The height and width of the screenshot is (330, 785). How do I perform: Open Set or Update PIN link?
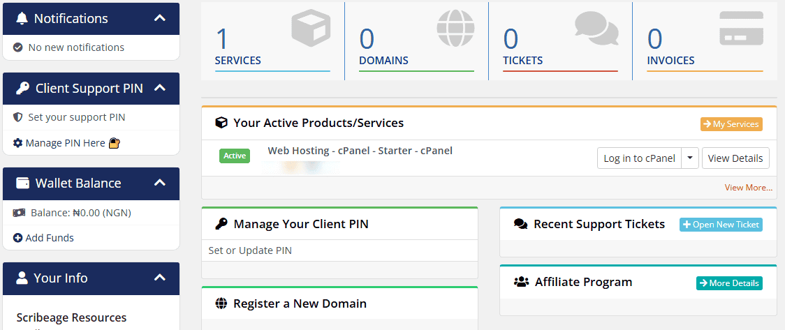(x=250, y=250)
